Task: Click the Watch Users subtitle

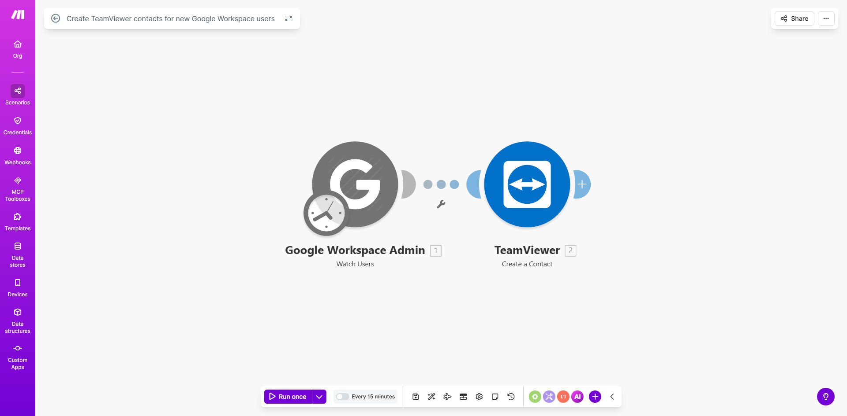Action: coord(355,264)
